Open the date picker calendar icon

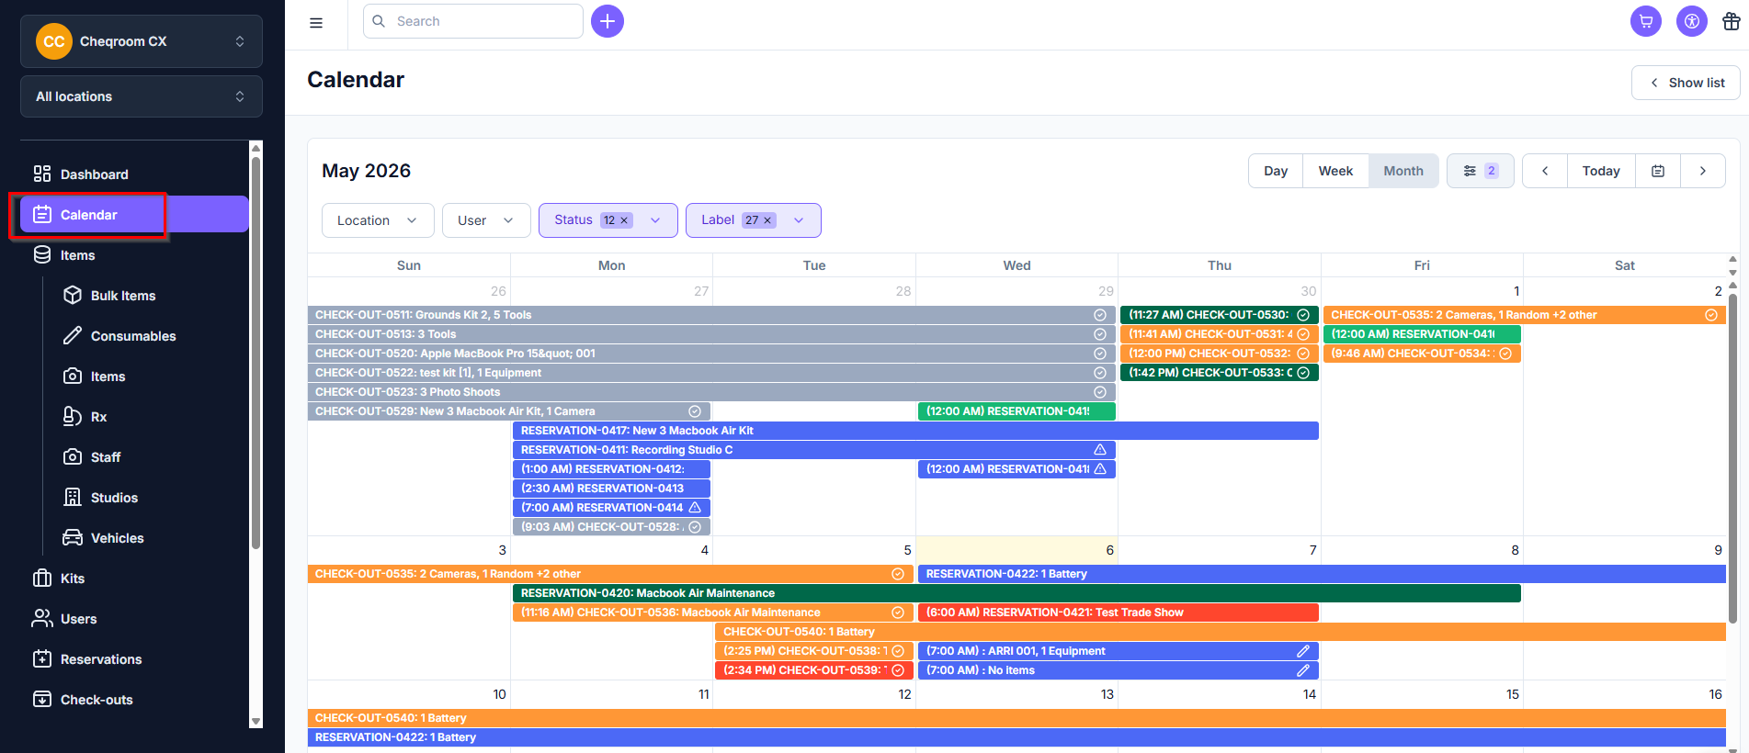[x=1658, y=171]
